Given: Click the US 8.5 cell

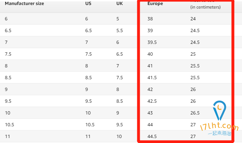Looking at the screenshot, I should 88,78.
